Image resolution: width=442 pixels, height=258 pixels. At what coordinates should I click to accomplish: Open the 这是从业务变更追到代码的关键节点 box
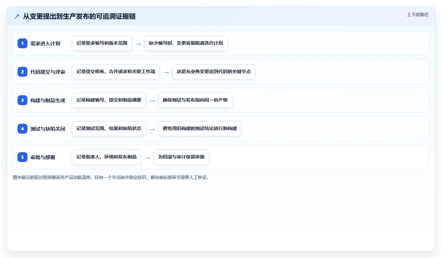[214, 72]
